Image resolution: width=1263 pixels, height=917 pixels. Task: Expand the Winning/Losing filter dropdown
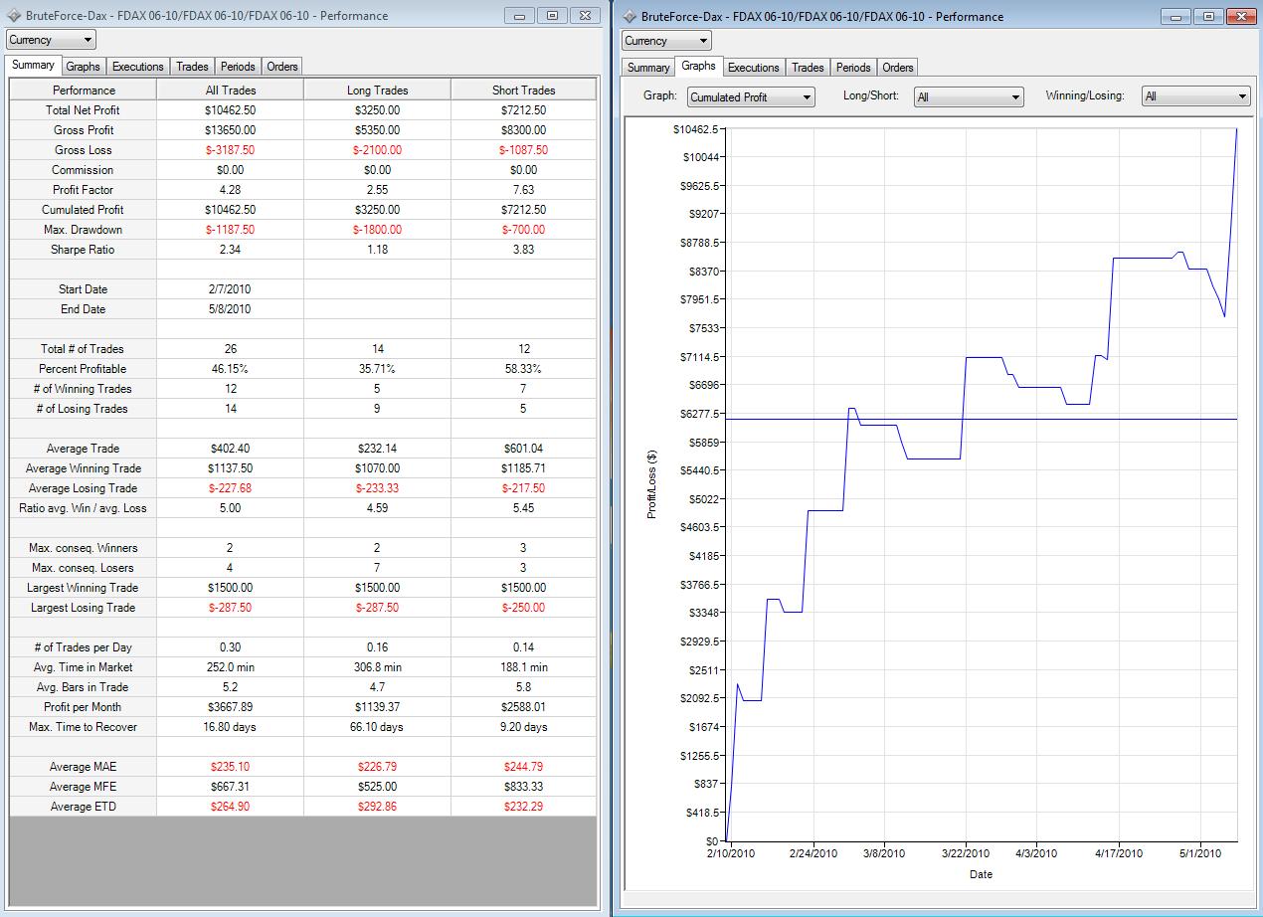[1195, 96]
